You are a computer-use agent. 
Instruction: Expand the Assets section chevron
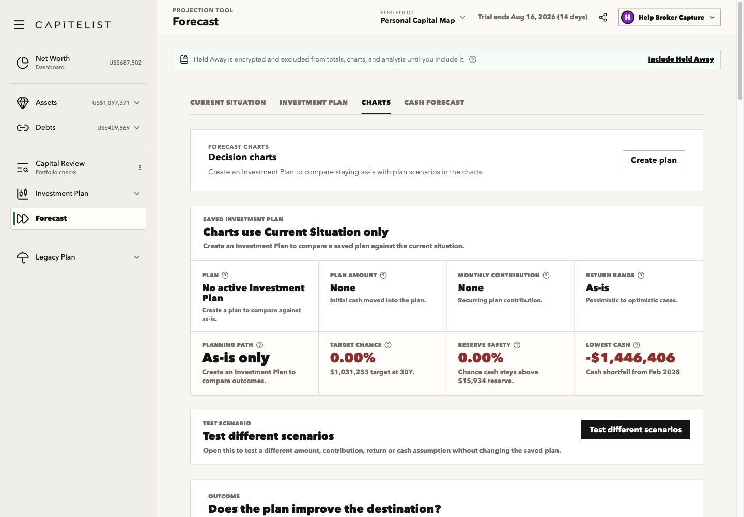click(x=137, y=103)
